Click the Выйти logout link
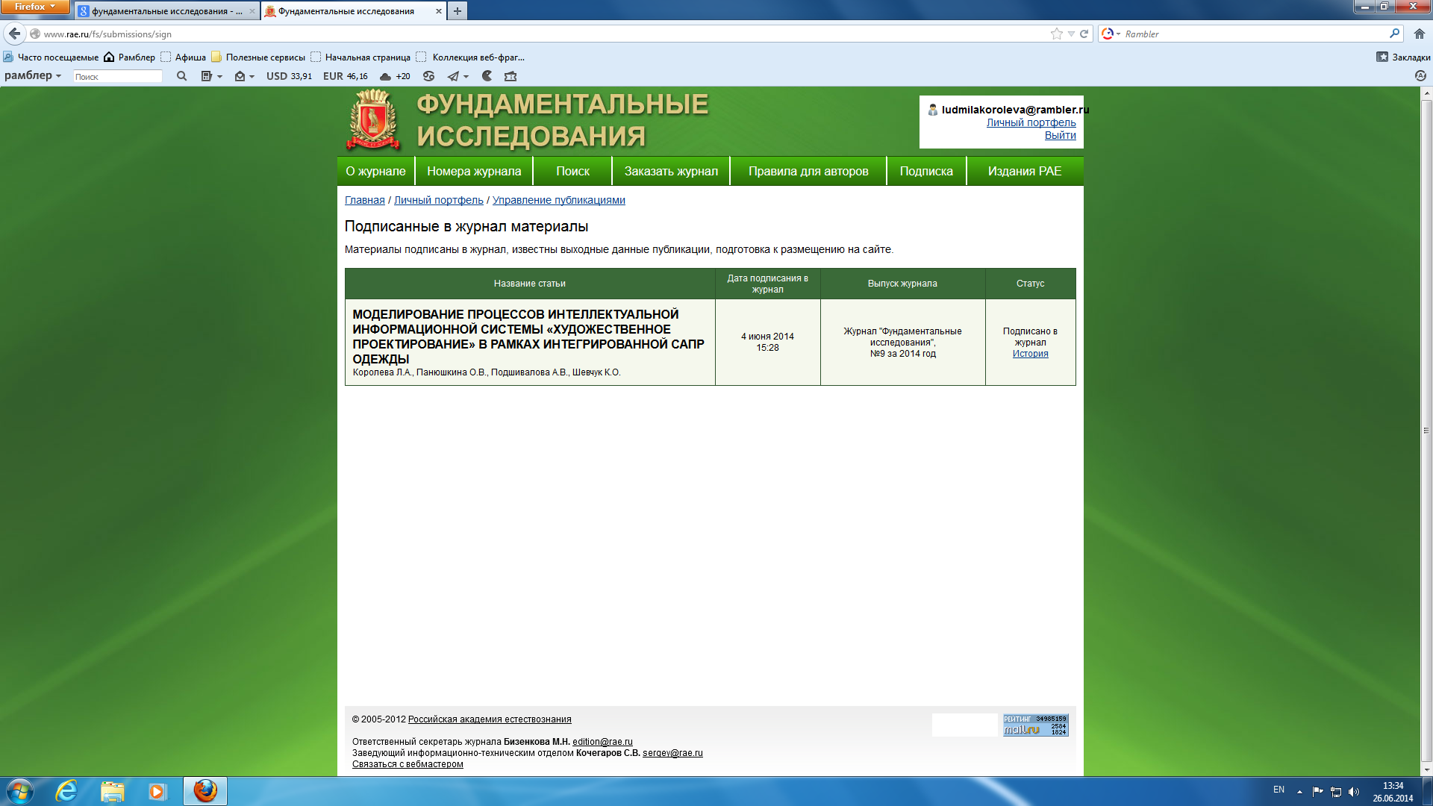Screen dimensions: 1433x806 point(1060,135)
